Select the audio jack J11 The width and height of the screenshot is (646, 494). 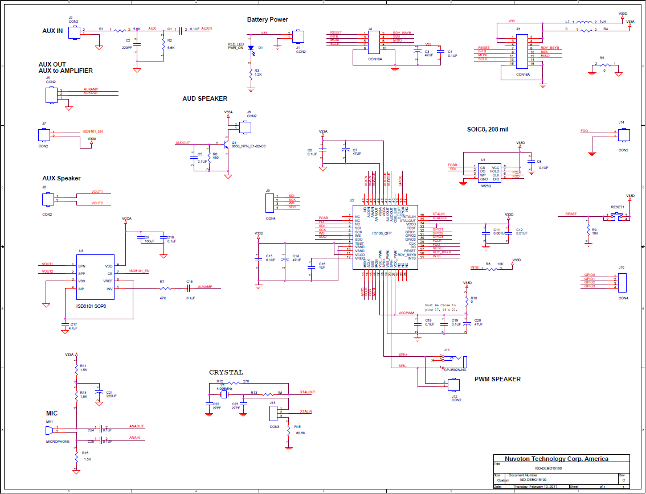tap(453, 360)
